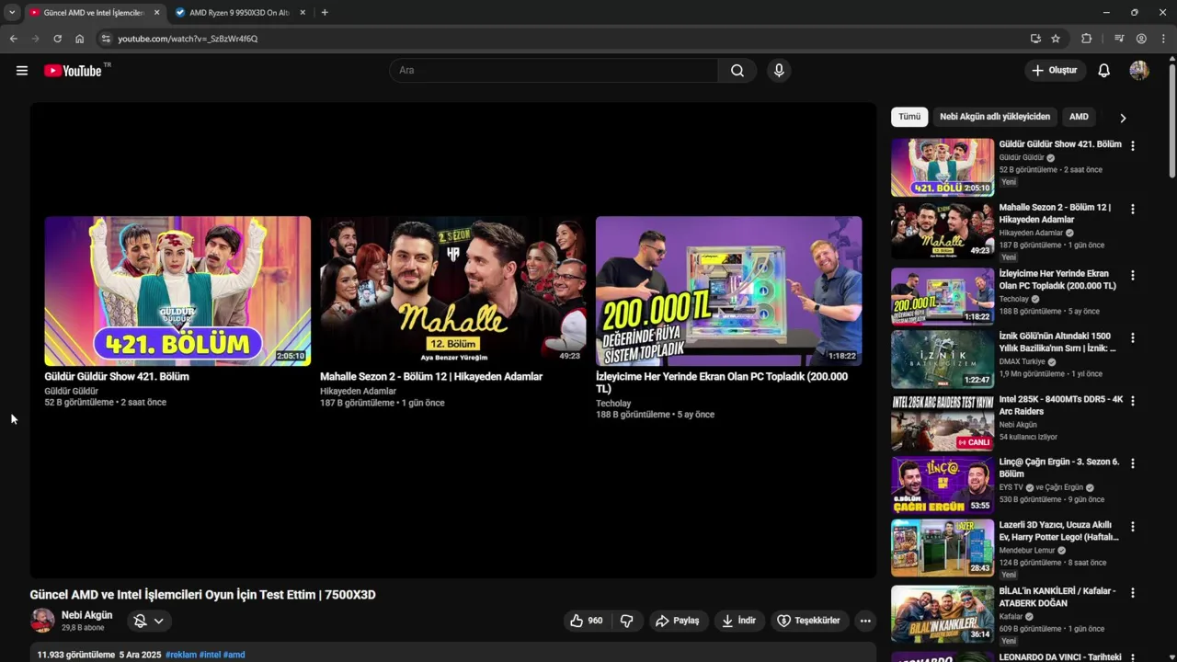Open the YouTube hamburger guide menu

[x=22, y=71]
